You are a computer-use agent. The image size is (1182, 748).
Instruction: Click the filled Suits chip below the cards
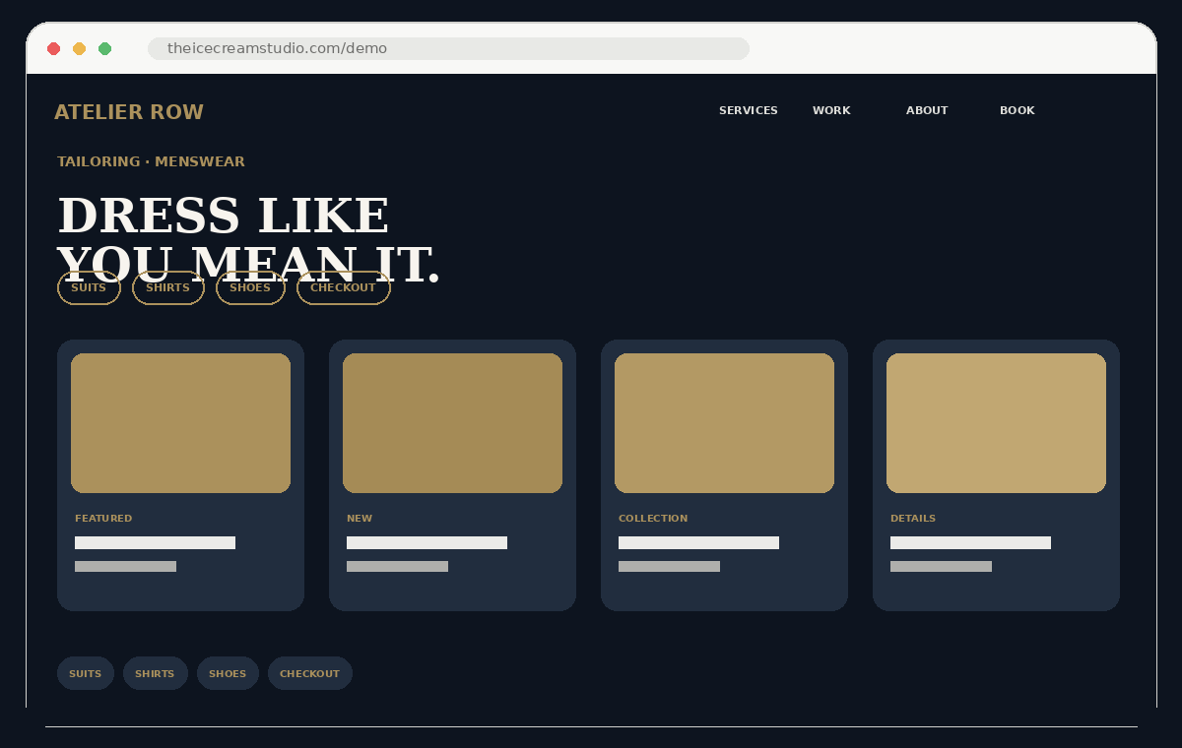click(x=86, y=673)
